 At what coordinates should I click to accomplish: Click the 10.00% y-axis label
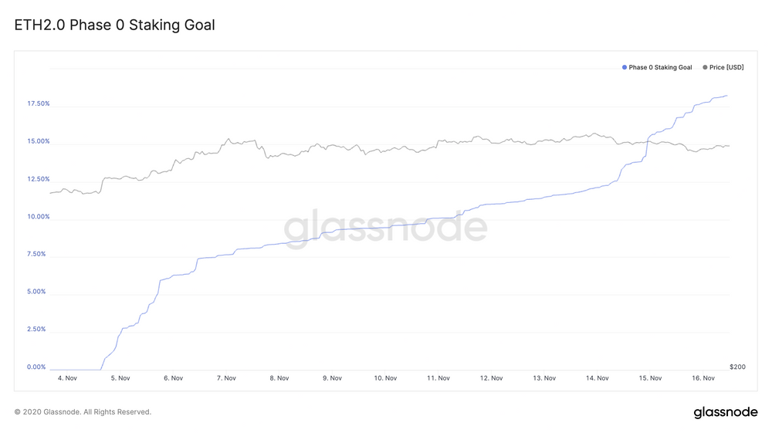click(x=39, y=216)
